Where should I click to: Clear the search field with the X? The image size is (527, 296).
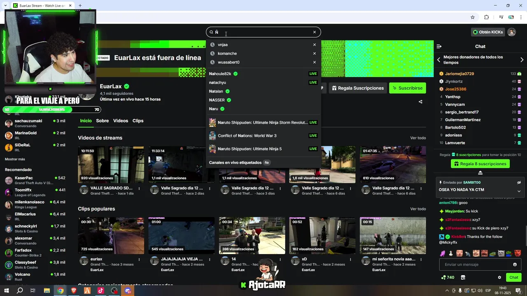tap(315, 32)
